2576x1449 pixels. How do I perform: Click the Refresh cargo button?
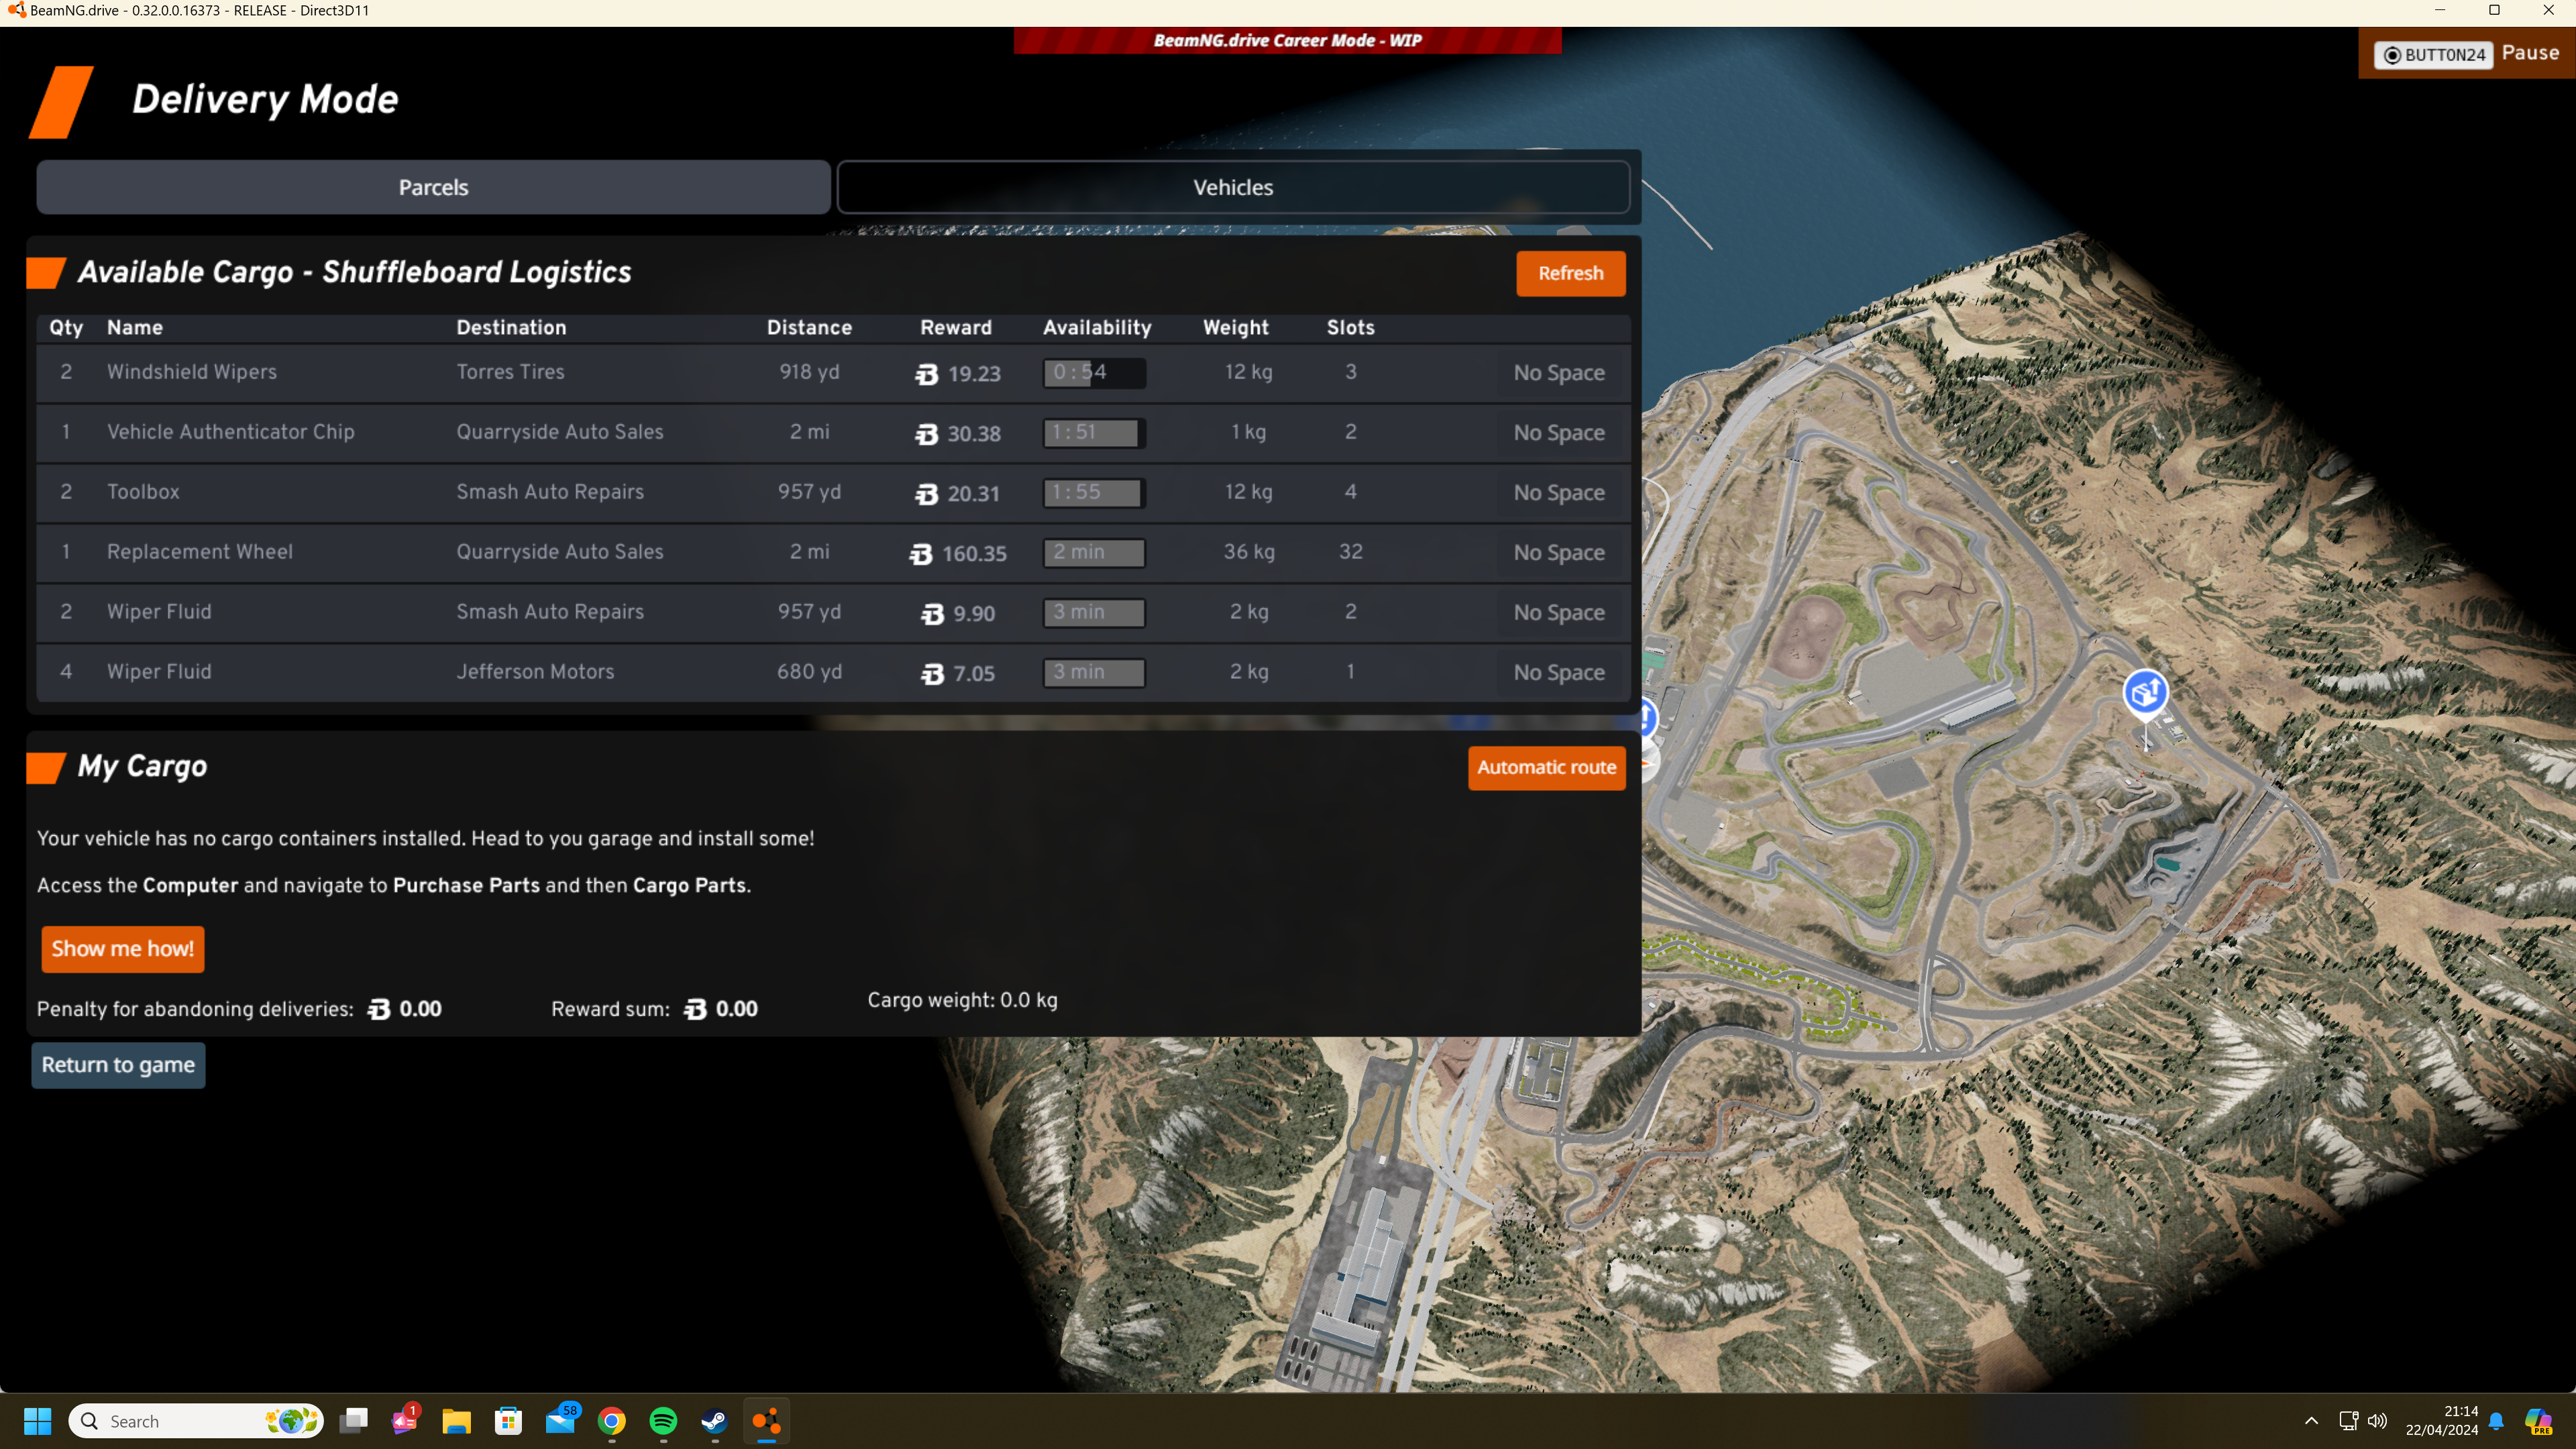1570,273
